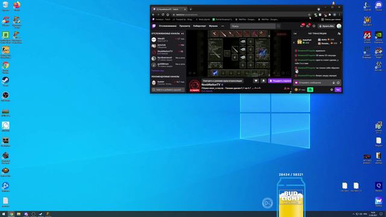Open Windows notification center icon
Viewport: 386px width, 217px height.
click(381, 214)
